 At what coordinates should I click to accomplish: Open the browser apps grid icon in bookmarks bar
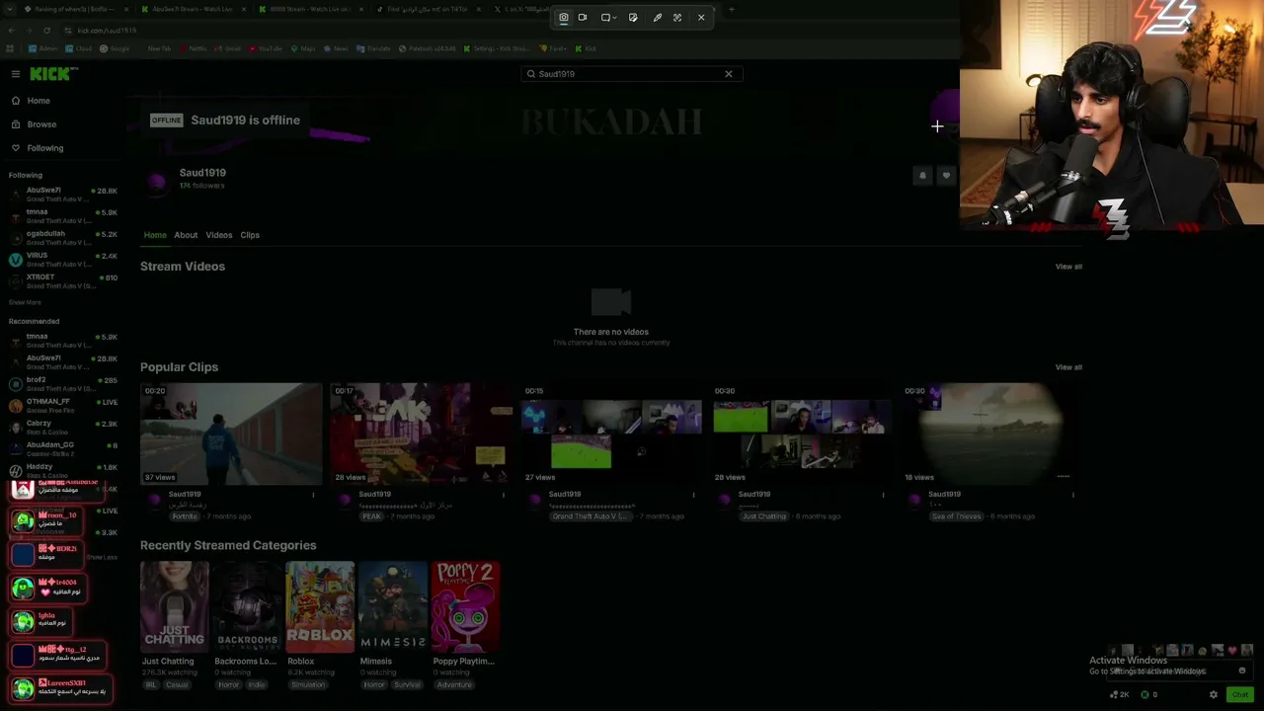[10, 48]
